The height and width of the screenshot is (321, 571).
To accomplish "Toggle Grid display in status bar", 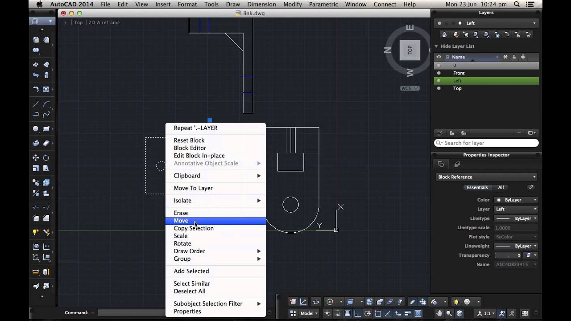I will (x=348, y=313).
